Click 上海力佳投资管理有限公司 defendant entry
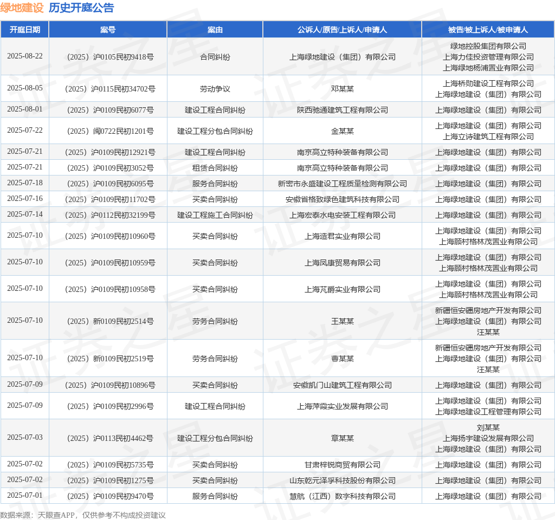Viewport: 555px width, 520px height. click(x=488, y=57)
